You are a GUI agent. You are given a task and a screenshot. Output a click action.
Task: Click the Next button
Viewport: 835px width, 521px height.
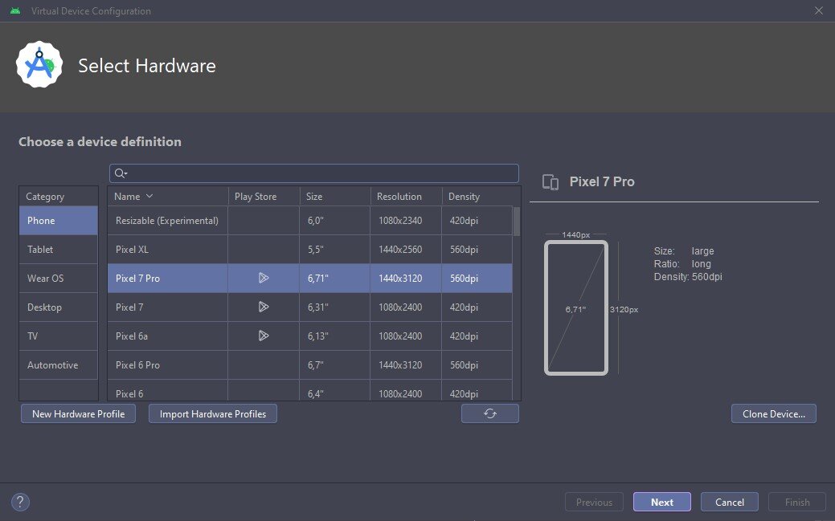(662, 502)
